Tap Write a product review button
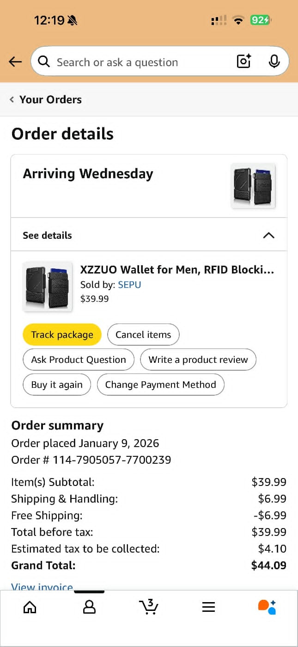 (198, 360)
